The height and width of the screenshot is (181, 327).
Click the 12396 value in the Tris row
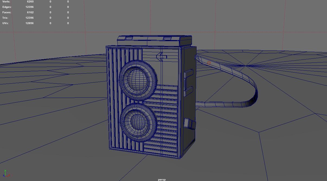[x=30, y=18]
